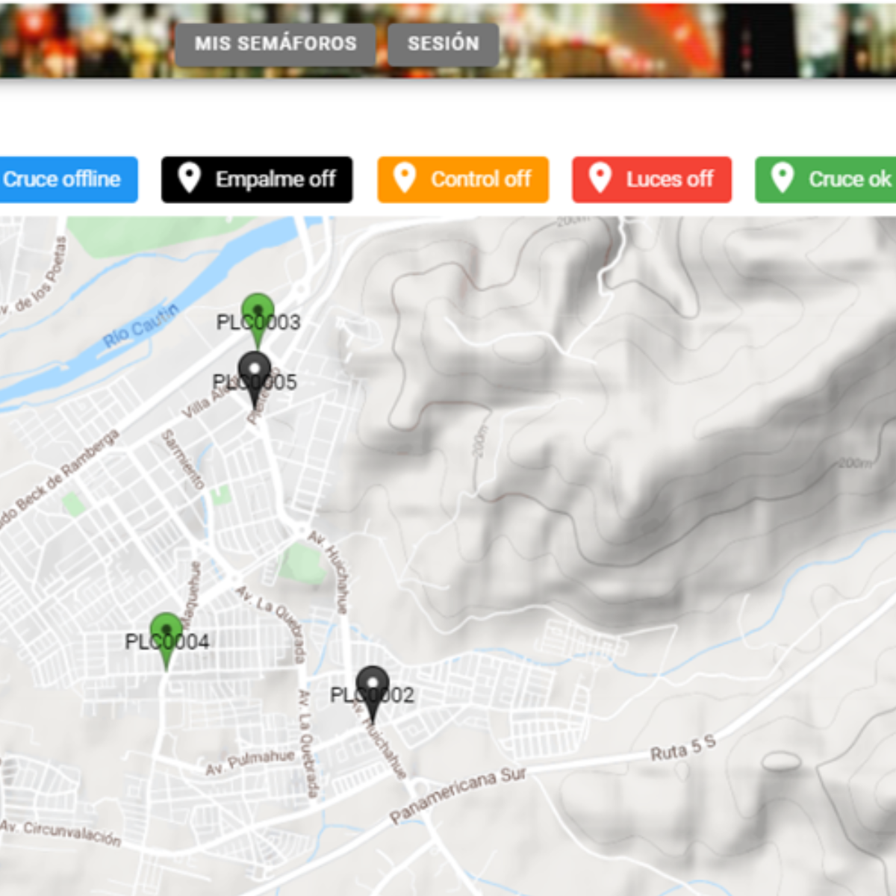Select the Panamericana Sur label on map
This screenshot has width=896, height=896.
(x=458, y=796)
